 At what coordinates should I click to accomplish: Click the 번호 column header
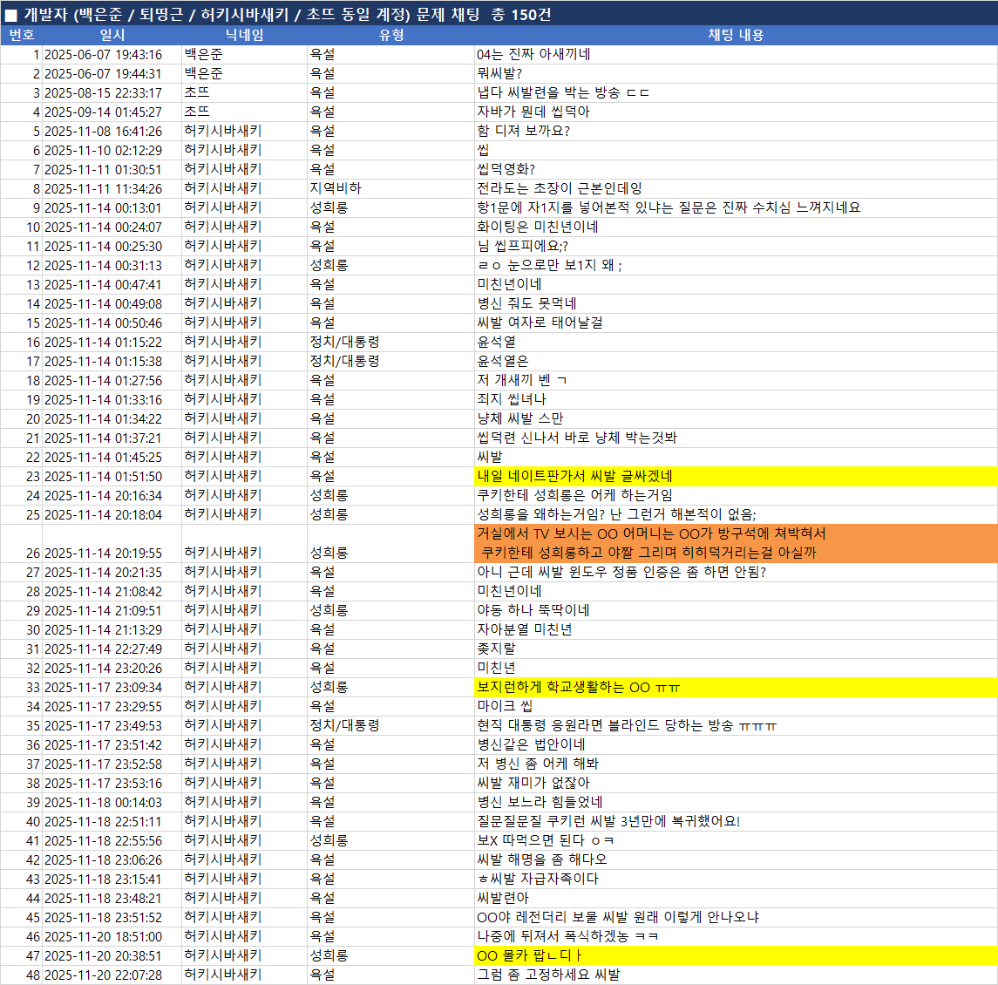(22, 35)
